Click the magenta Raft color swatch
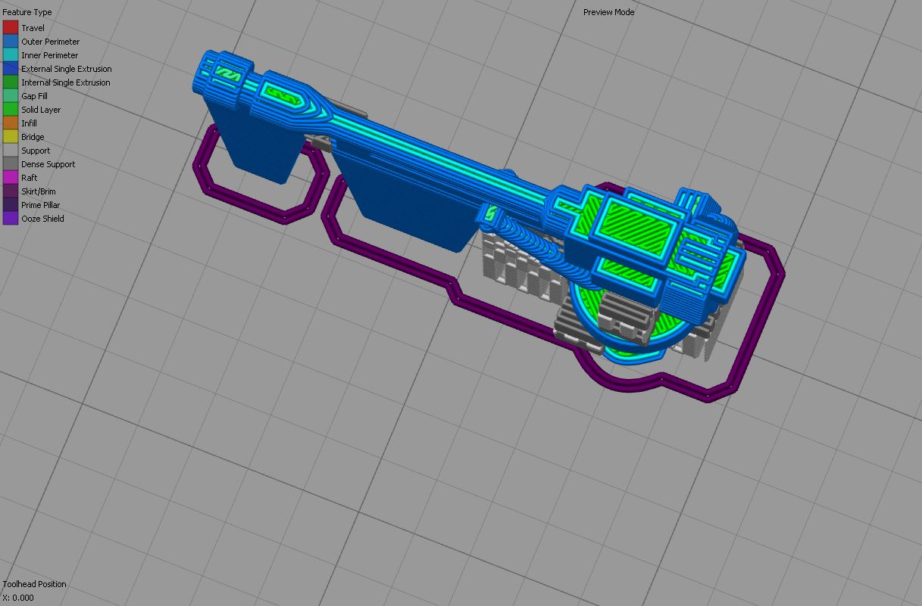922x606 pixels. point(10,178)
